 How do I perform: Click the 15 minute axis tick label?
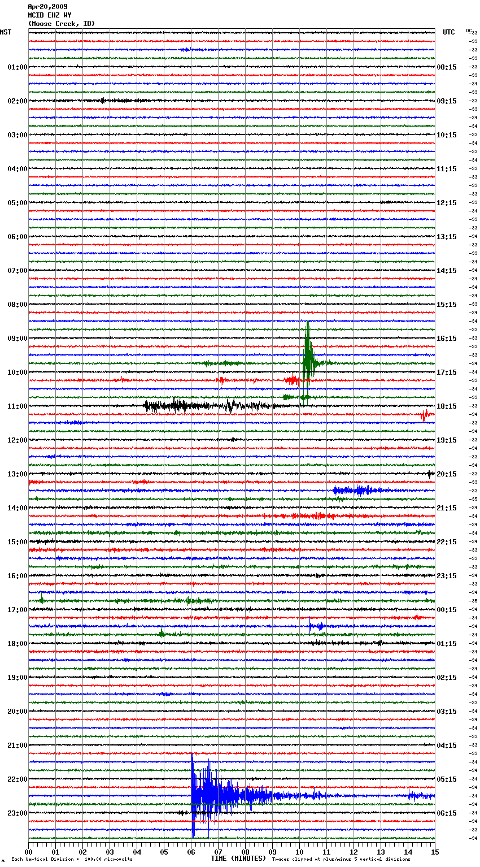(x=435, y=852)
